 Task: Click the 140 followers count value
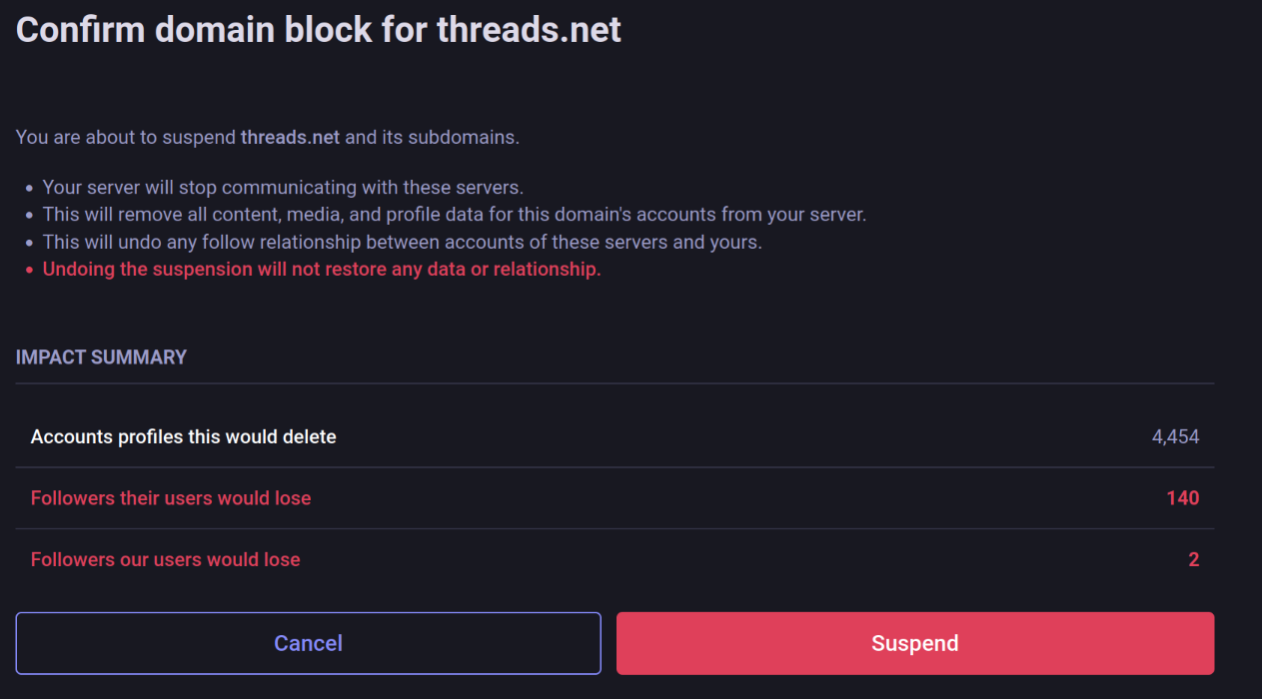(1182, 498)
